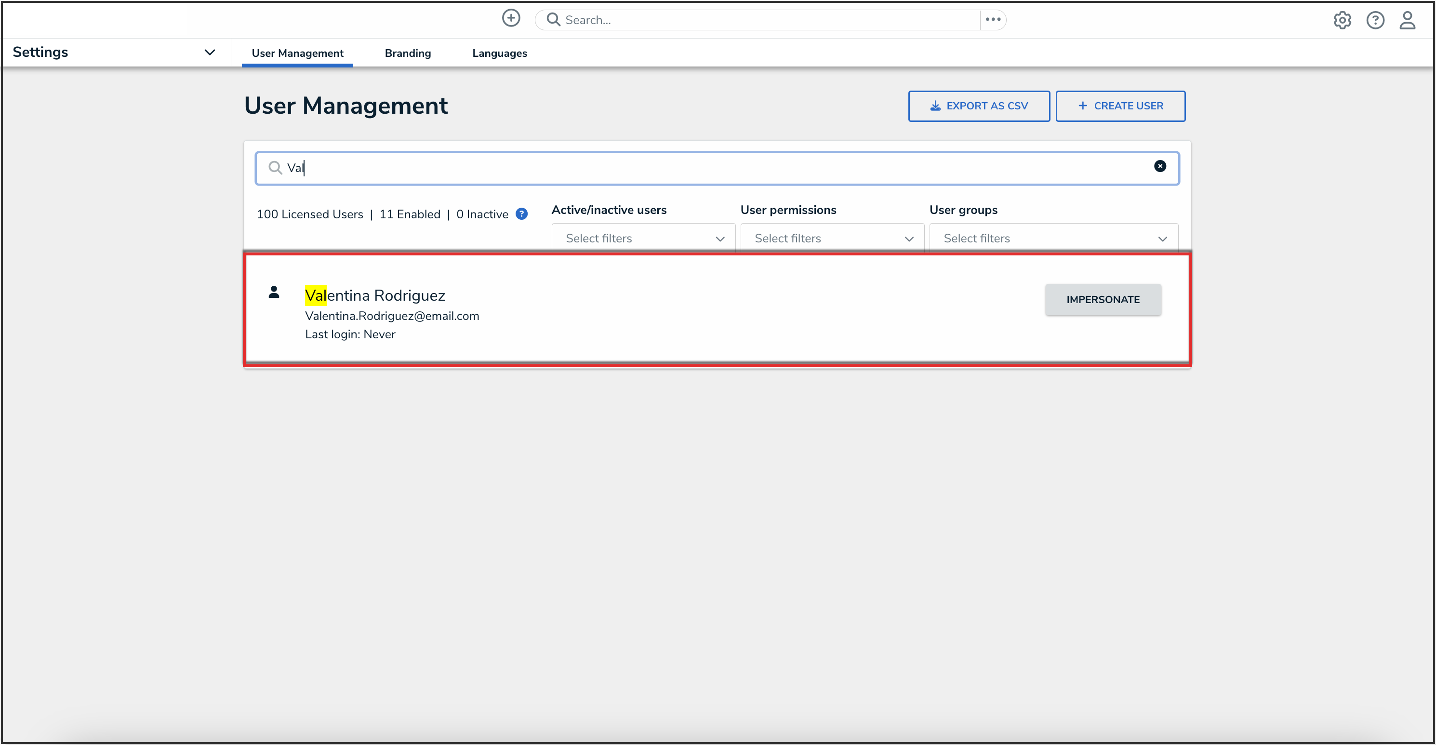Switch to the Branding tab
The image size is (1436, 745).
[408, 53]
